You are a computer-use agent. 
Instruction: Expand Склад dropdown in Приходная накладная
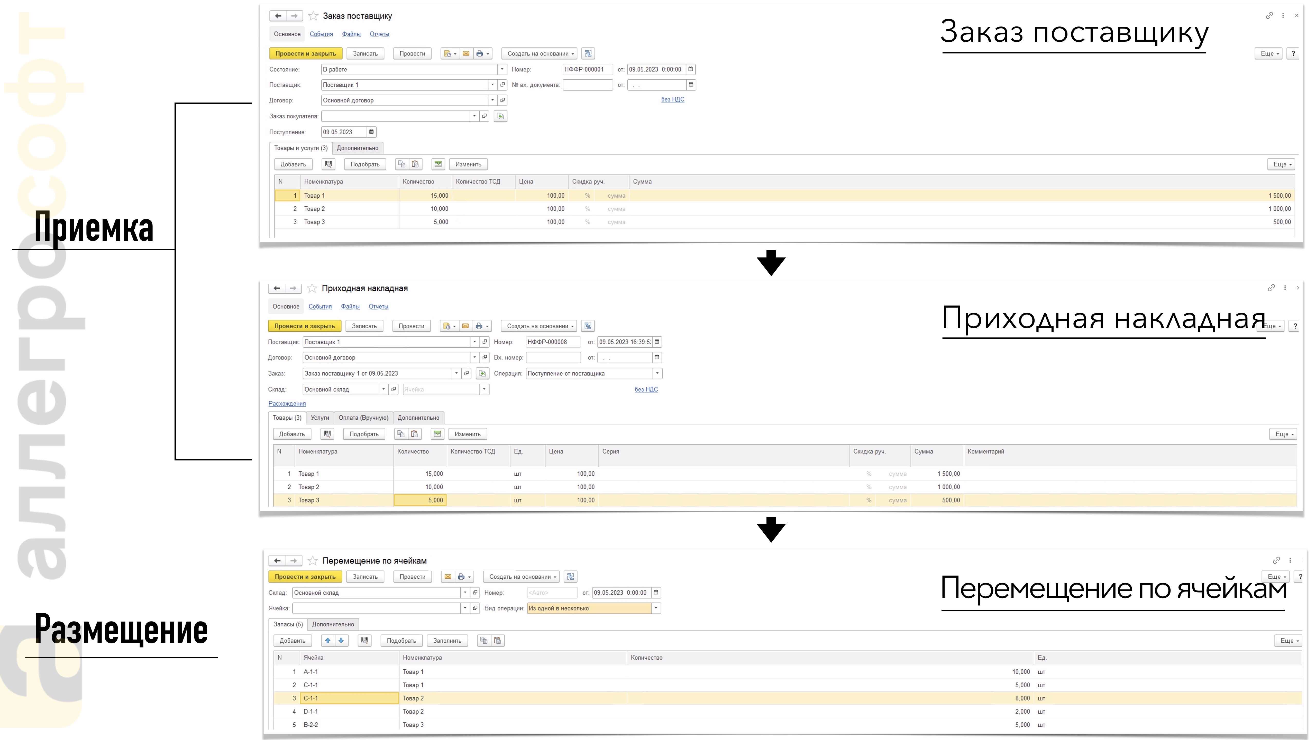pos(383,390)
